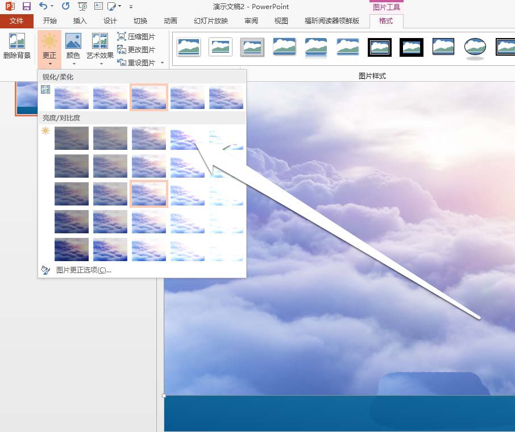Choose fourth-row third-column brightness preset
The image size is (515, 432).
coord(149,222)
